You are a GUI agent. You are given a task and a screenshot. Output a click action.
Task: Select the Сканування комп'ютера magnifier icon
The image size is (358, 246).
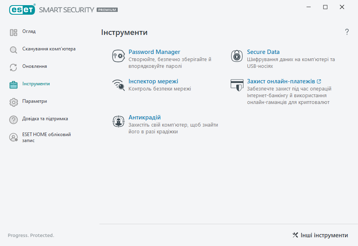click(13, 49)
